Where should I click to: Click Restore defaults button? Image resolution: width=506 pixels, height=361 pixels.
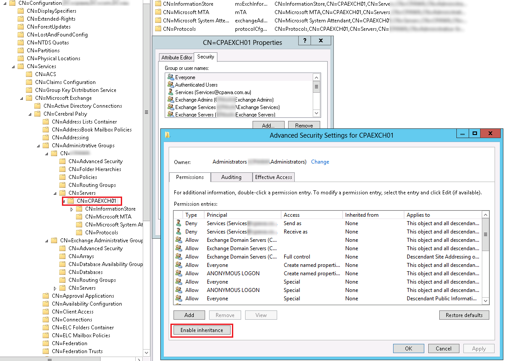464,315
